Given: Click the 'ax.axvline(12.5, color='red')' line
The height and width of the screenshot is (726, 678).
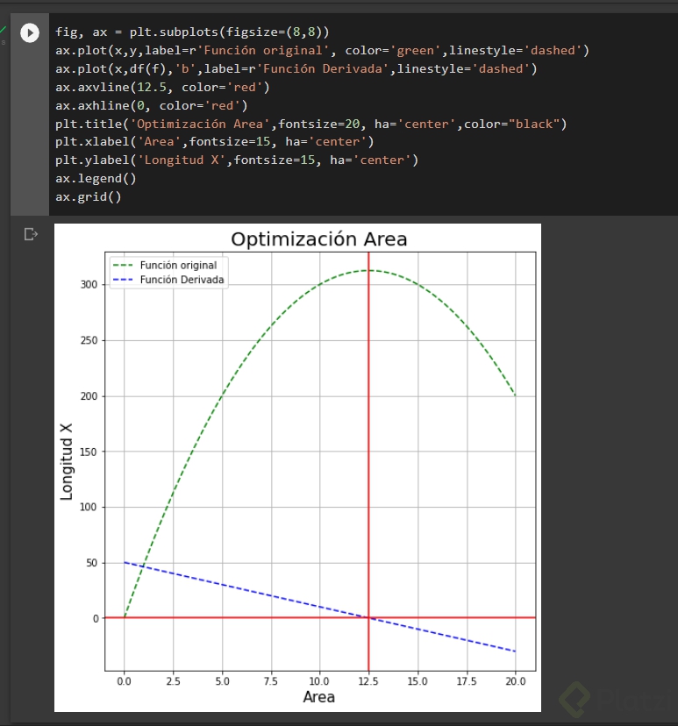Looking at the screenshot, I should (162, 88).
